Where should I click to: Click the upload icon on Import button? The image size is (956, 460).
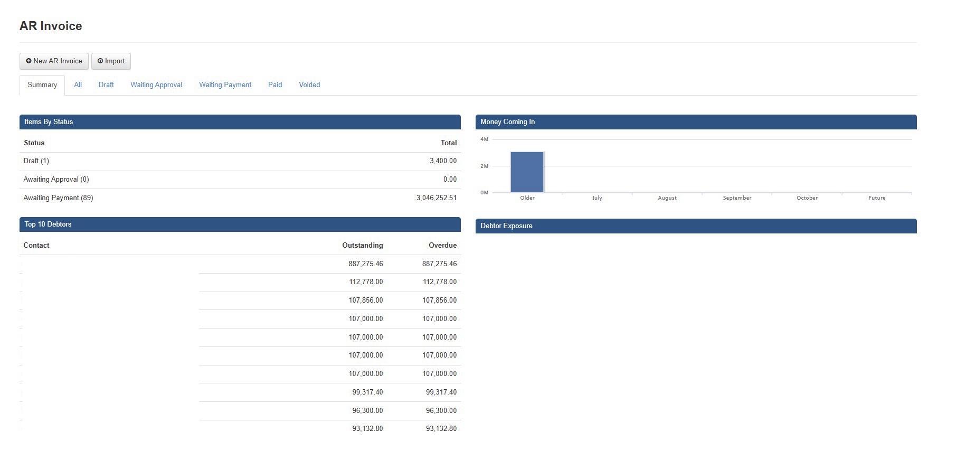click(x=100, y=61)
